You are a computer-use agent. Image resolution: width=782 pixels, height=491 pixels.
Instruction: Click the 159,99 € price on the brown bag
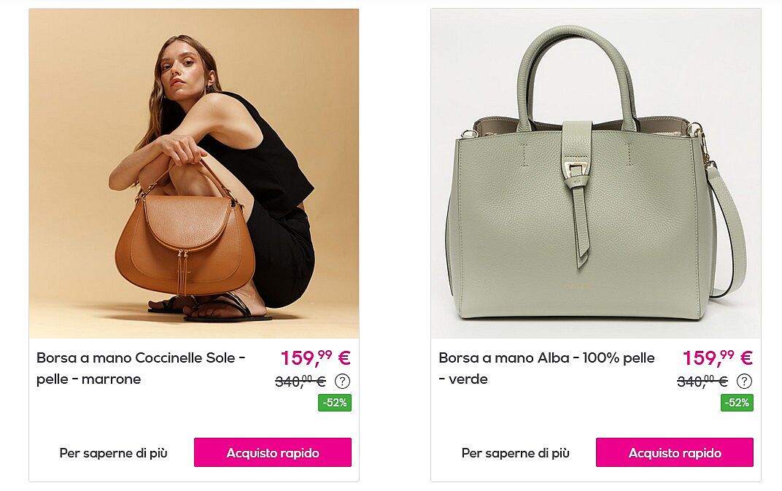point(316,357)
